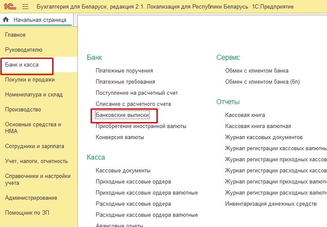The height and width of the screenshot is (227, 327).
Task: Open Справочники и настройки учета section
Action: coord(38,179)
